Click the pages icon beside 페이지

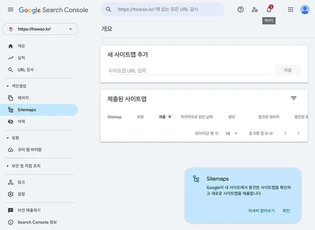(11, 98)
